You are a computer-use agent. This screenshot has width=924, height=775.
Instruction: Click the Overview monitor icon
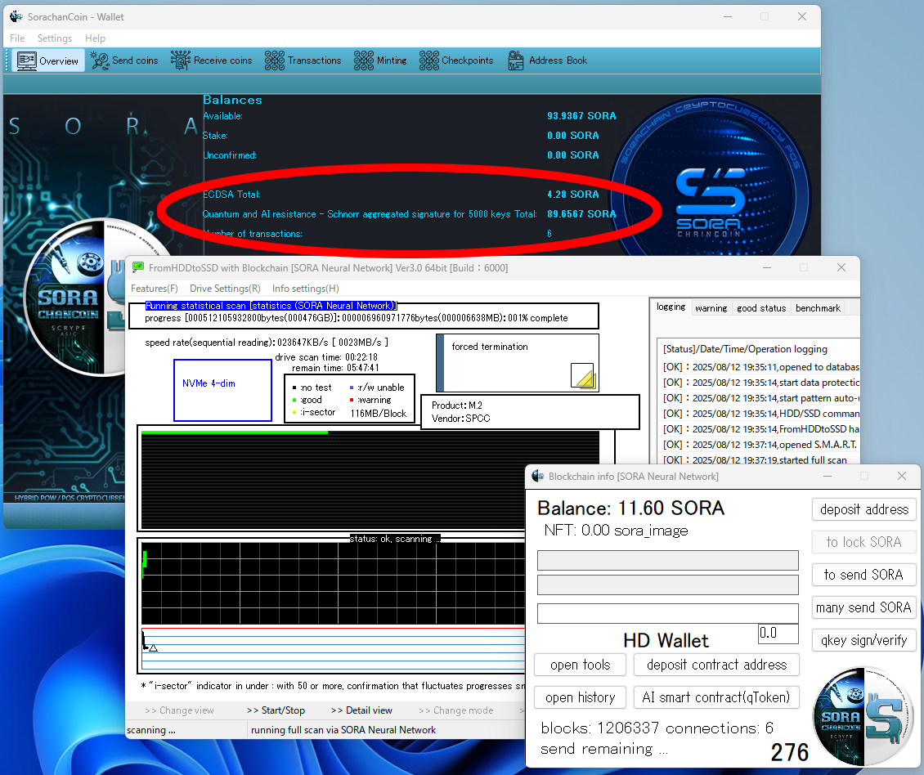(26, 60)
